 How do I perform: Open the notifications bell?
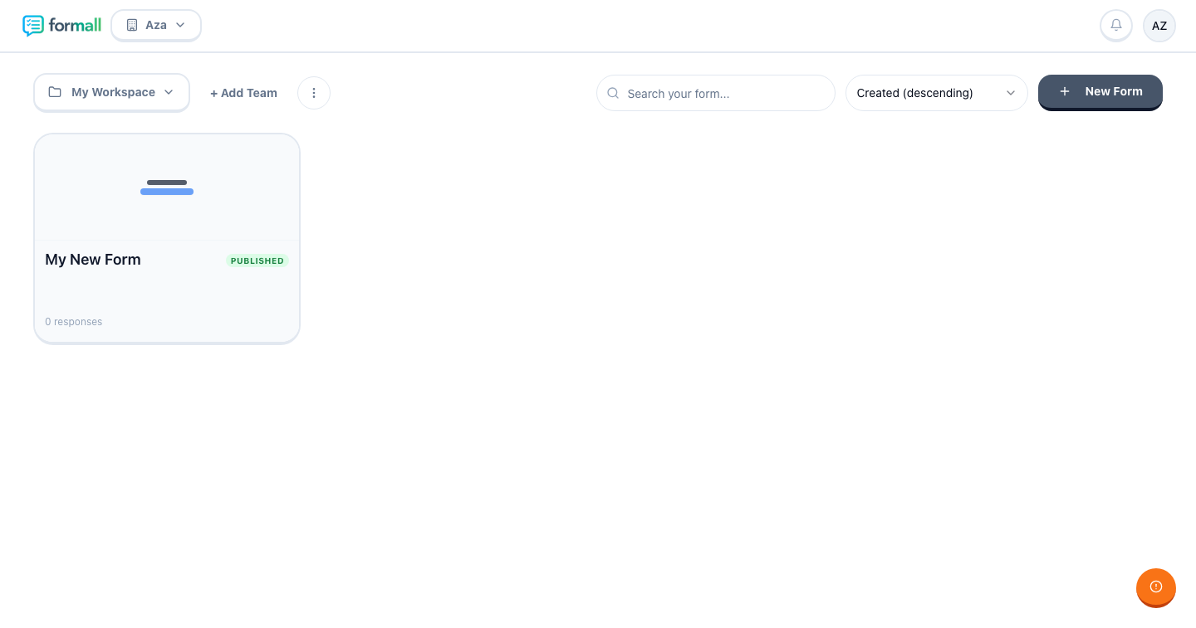coord(1116,26)
